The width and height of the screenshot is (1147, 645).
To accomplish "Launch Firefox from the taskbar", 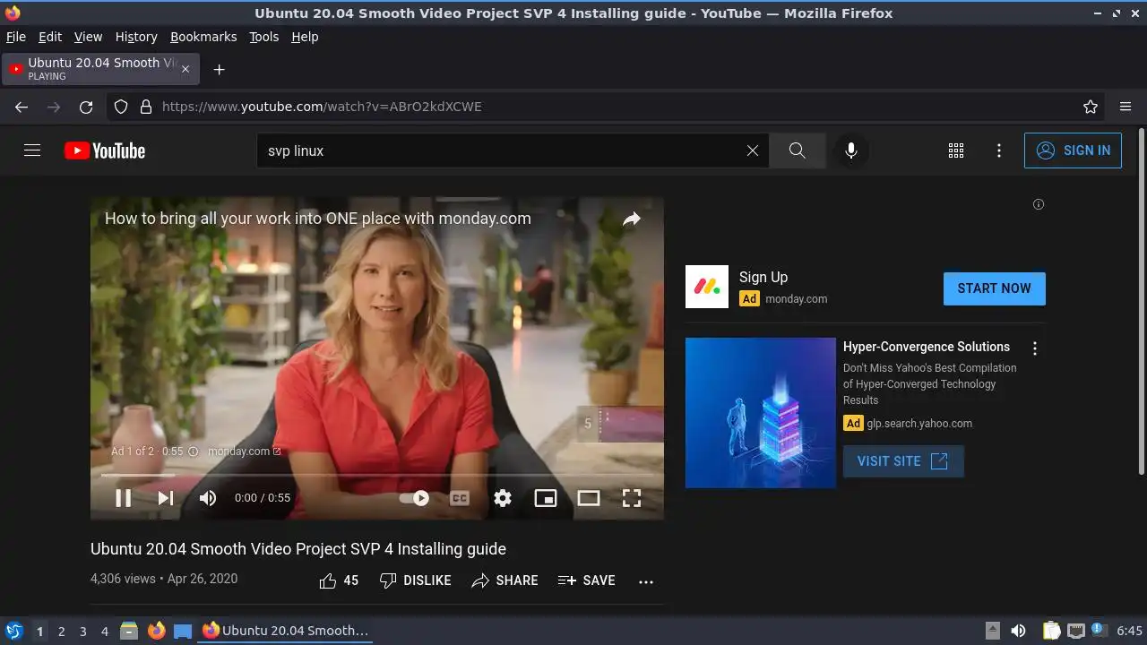I will coord(157,631).
